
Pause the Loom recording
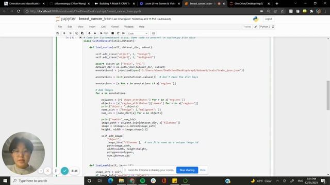56,171
